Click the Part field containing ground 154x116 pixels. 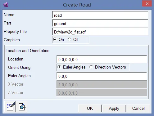point(100,24)
